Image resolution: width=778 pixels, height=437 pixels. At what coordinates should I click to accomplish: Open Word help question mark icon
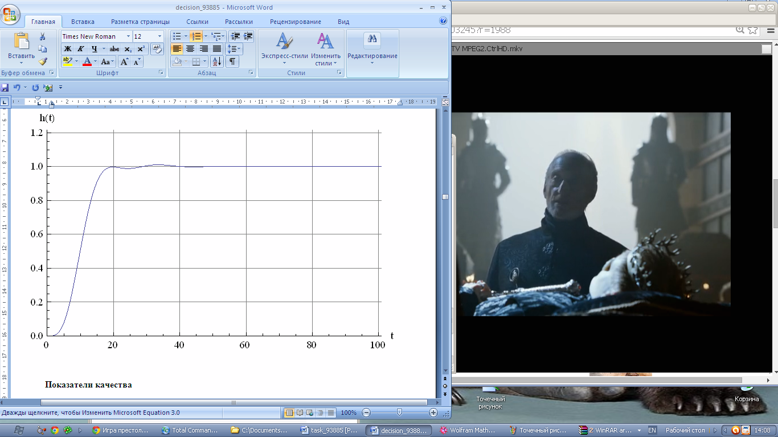point(444,21)
